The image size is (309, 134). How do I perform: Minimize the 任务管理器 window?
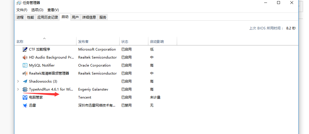(265, 3)
